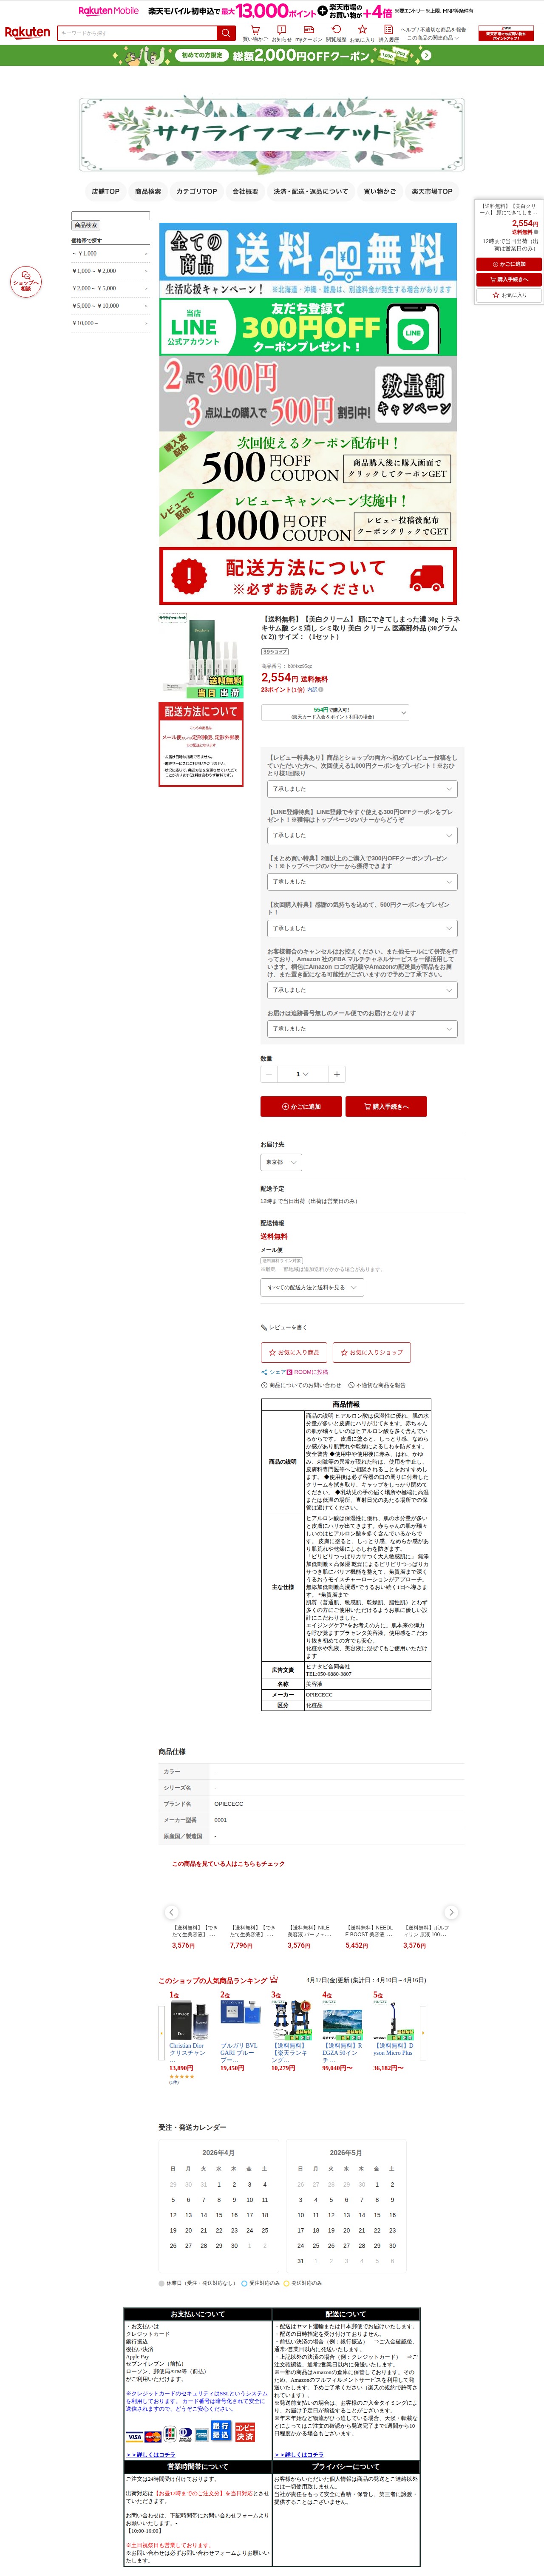Open the 東京都 delivery destination dropdown
Viewport: 544px width, 2576px height.
281,1163
